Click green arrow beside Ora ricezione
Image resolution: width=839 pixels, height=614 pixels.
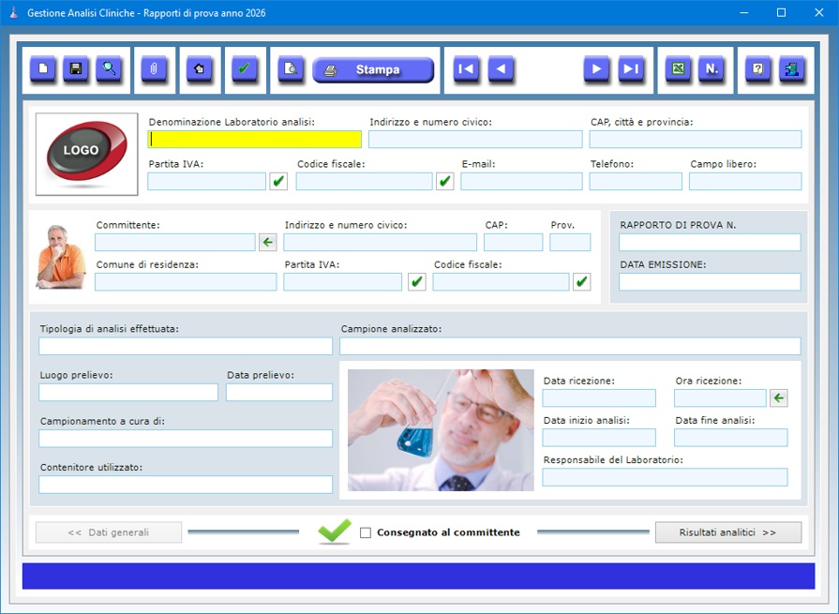tap(779, 397)
